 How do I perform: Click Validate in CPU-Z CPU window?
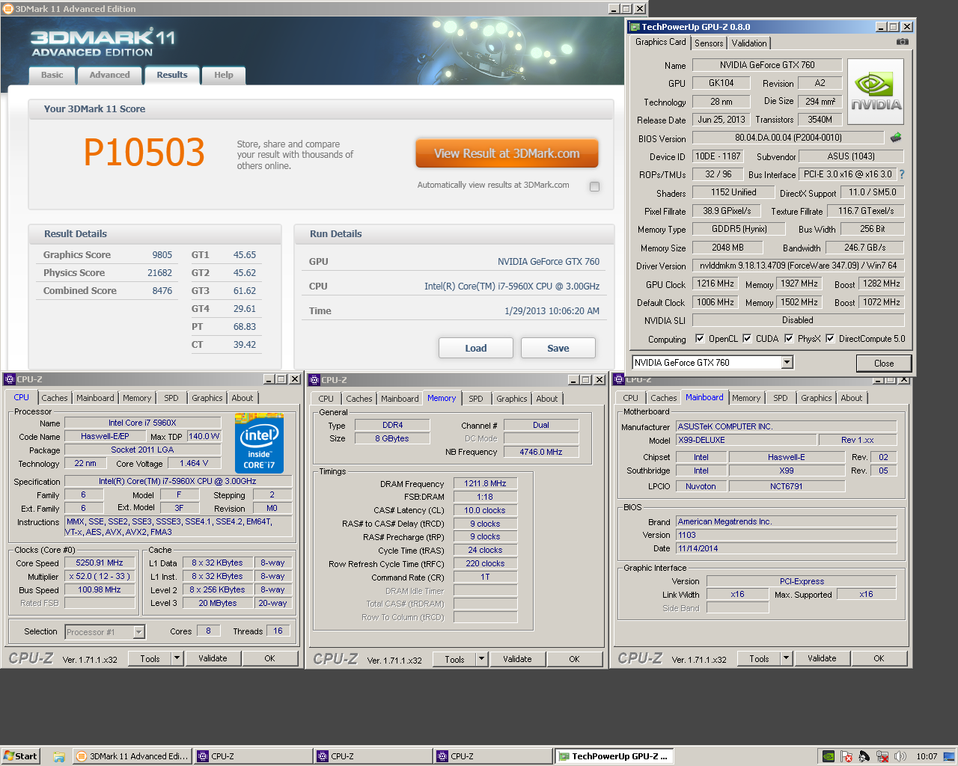[x=213, y=658]
